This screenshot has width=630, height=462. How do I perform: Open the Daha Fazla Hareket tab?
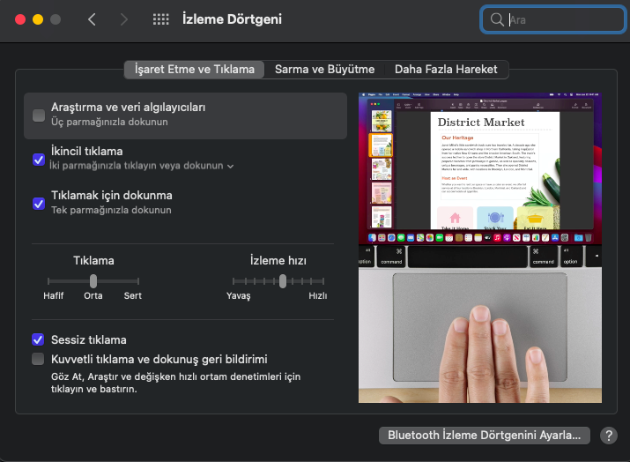446,69
